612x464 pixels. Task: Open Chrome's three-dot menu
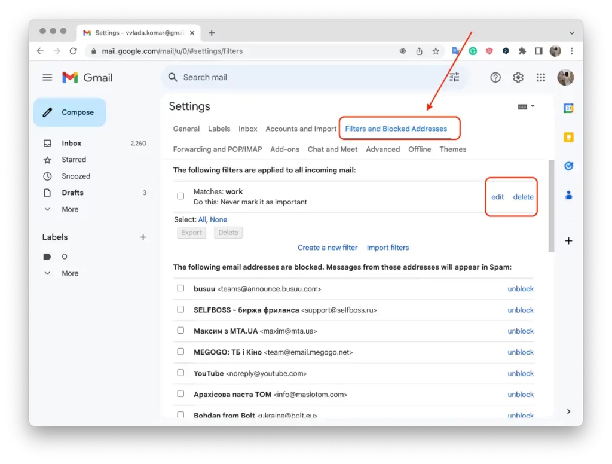click(x=572, y=51)
